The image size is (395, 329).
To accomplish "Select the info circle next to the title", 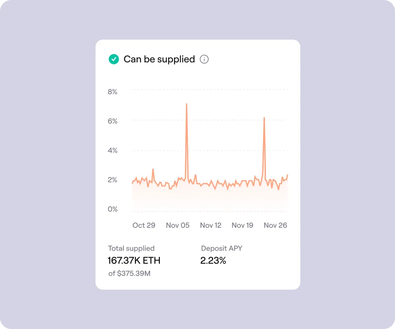I will coord(204,59).
